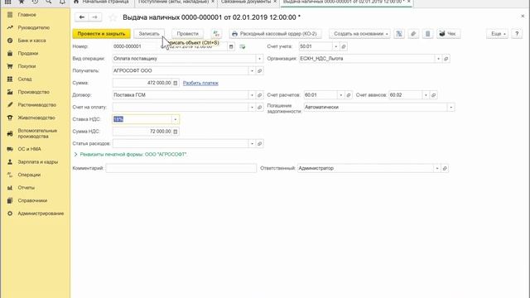
Task: Open the Создать на основании menu
Action: pyautogui.click(x=360, y=34)
